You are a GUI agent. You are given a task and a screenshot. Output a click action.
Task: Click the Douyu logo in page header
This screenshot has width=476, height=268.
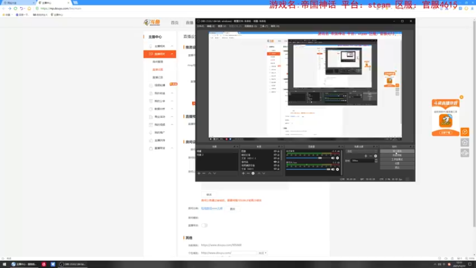click(x=152, y=23)
